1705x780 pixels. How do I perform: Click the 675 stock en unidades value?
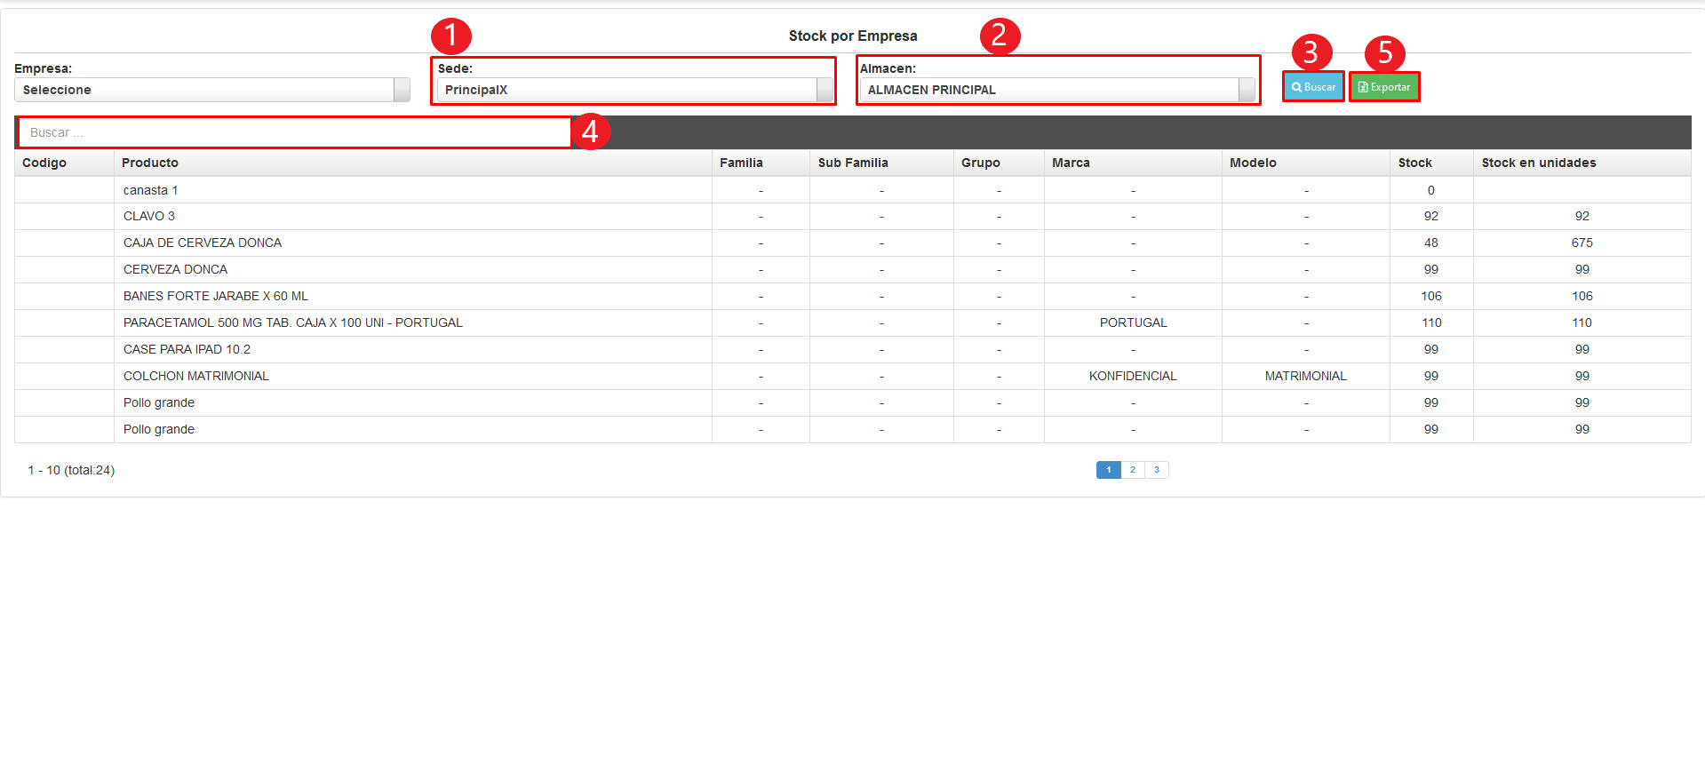tap(1582, 243)
